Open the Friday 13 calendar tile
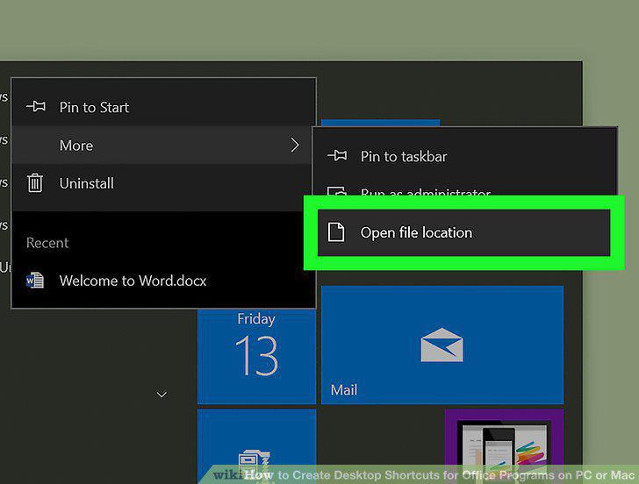 (256, 356)
